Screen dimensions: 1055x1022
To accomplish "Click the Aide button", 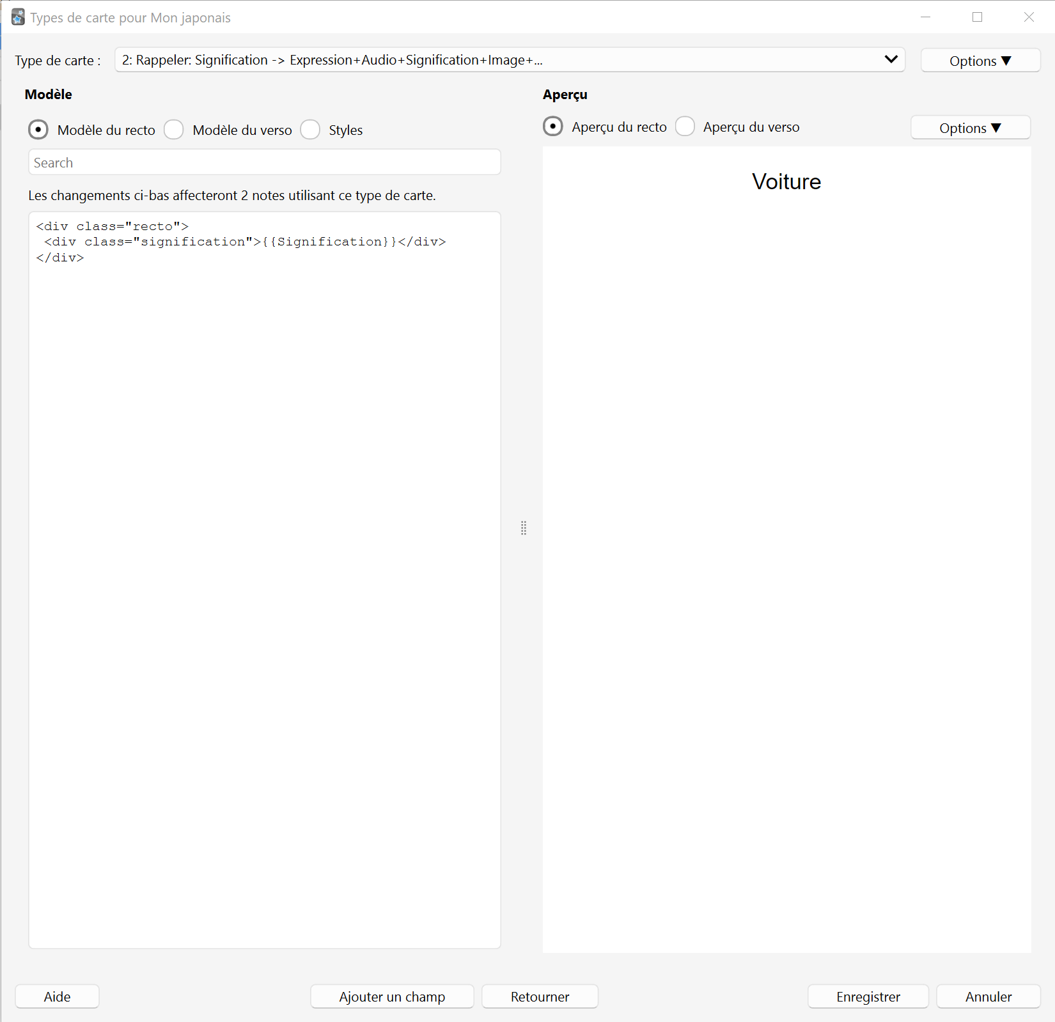I will tap(57, 996).
